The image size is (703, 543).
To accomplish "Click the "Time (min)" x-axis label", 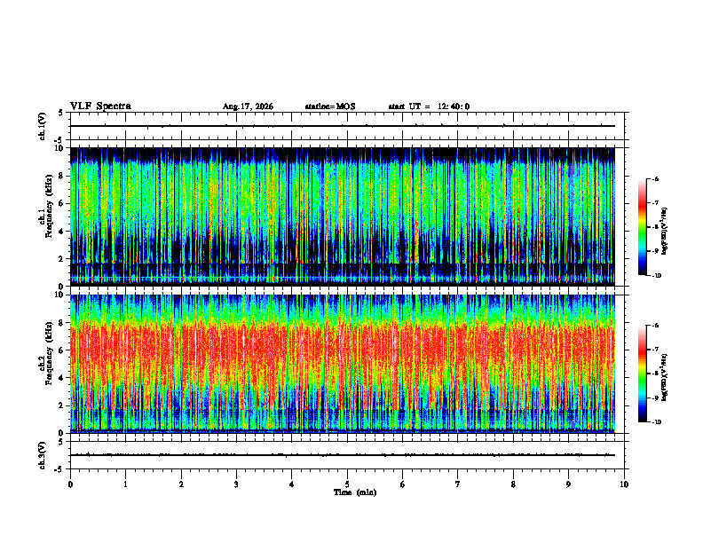I will click(355, 492).
